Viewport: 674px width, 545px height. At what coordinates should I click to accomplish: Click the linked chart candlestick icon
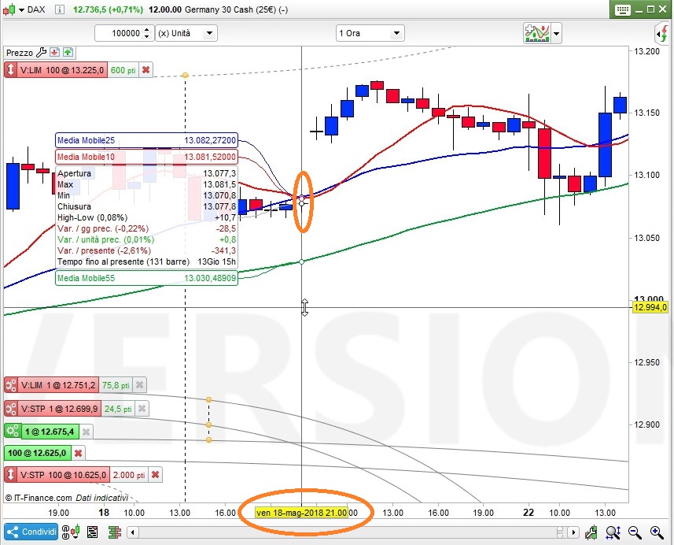coord(71,532)
